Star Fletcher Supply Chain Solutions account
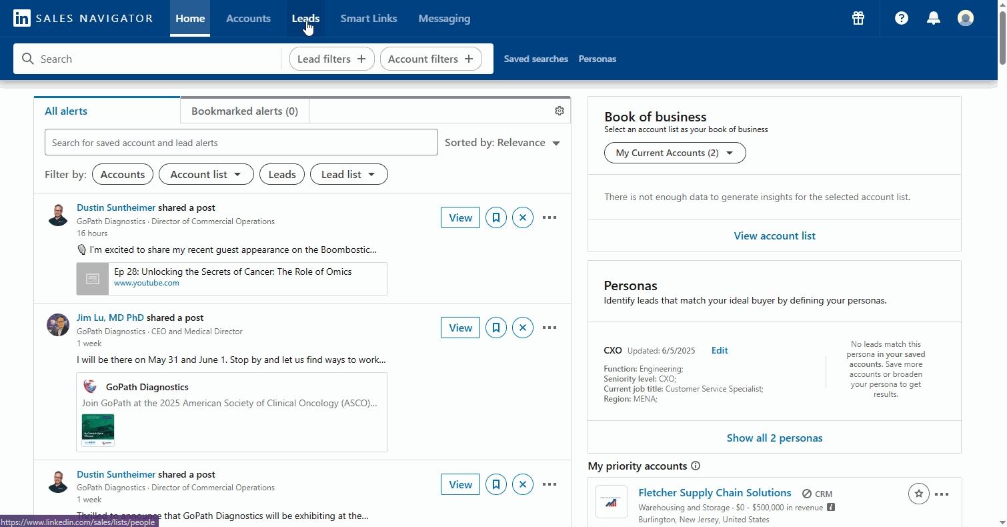This screenshot has width=1007, height=527. [x=919, y=494]
